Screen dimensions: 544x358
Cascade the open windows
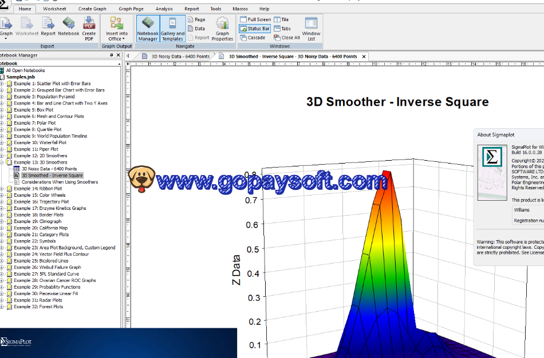tap(253, 37)
